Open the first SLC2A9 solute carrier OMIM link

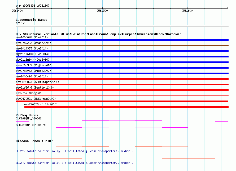(x=74, y=151)
